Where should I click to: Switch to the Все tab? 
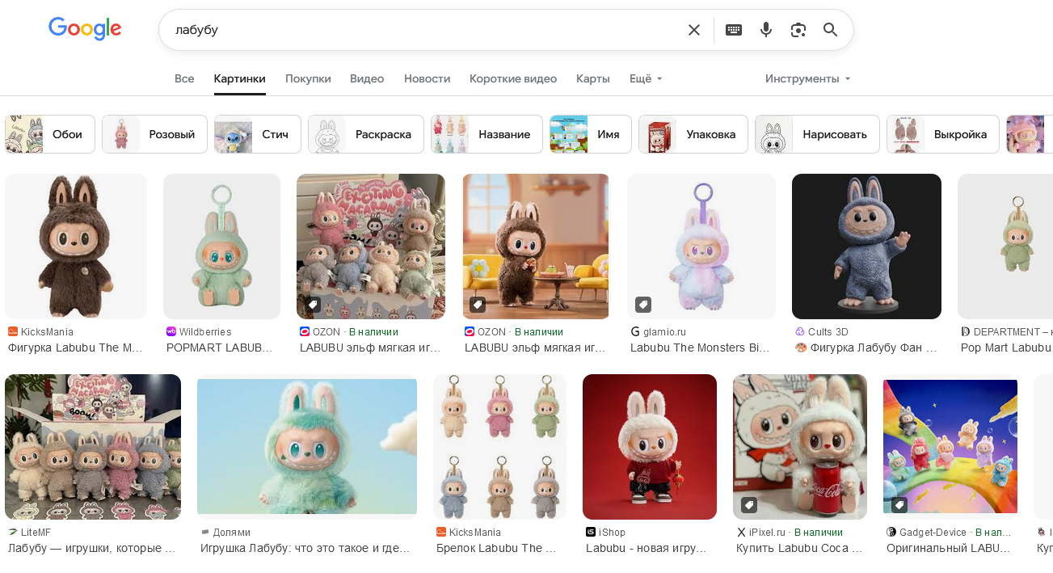pos(184,78)
